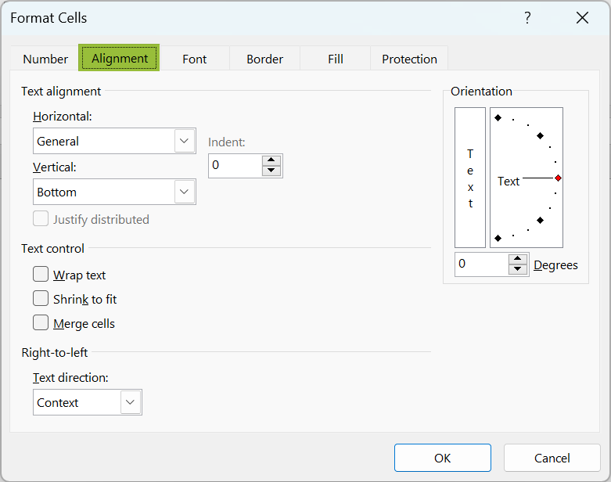
Task: Toggle the Shrink to fit checkbox
Action: click(41, 298)
